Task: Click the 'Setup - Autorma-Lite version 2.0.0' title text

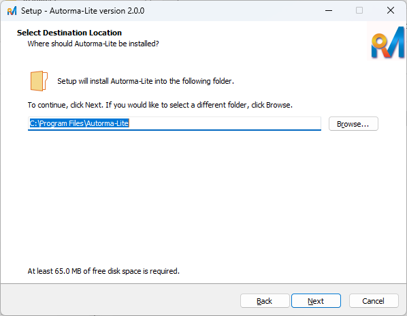Action: (82, 11)
